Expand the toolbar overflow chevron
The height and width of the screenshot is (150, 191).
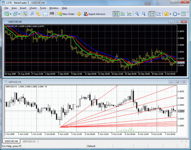[188, 12]
